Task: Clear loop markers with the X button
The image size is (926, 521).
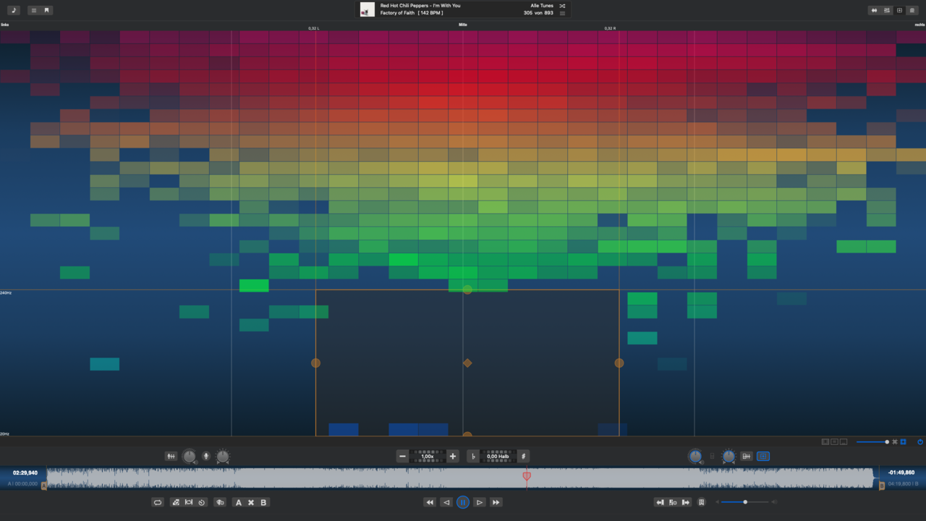Action: point(251,502)
